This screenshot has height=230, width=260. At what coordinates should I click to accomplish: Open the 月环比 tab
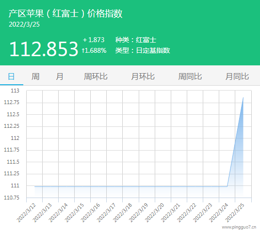point(143,77)
